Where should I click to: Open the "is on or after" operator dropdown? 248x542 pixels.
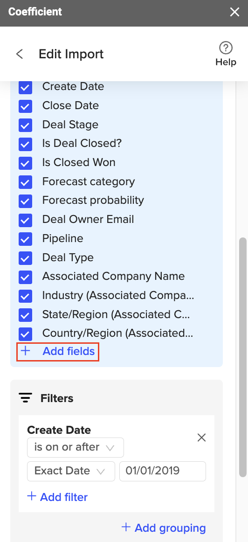coord(76,447)
